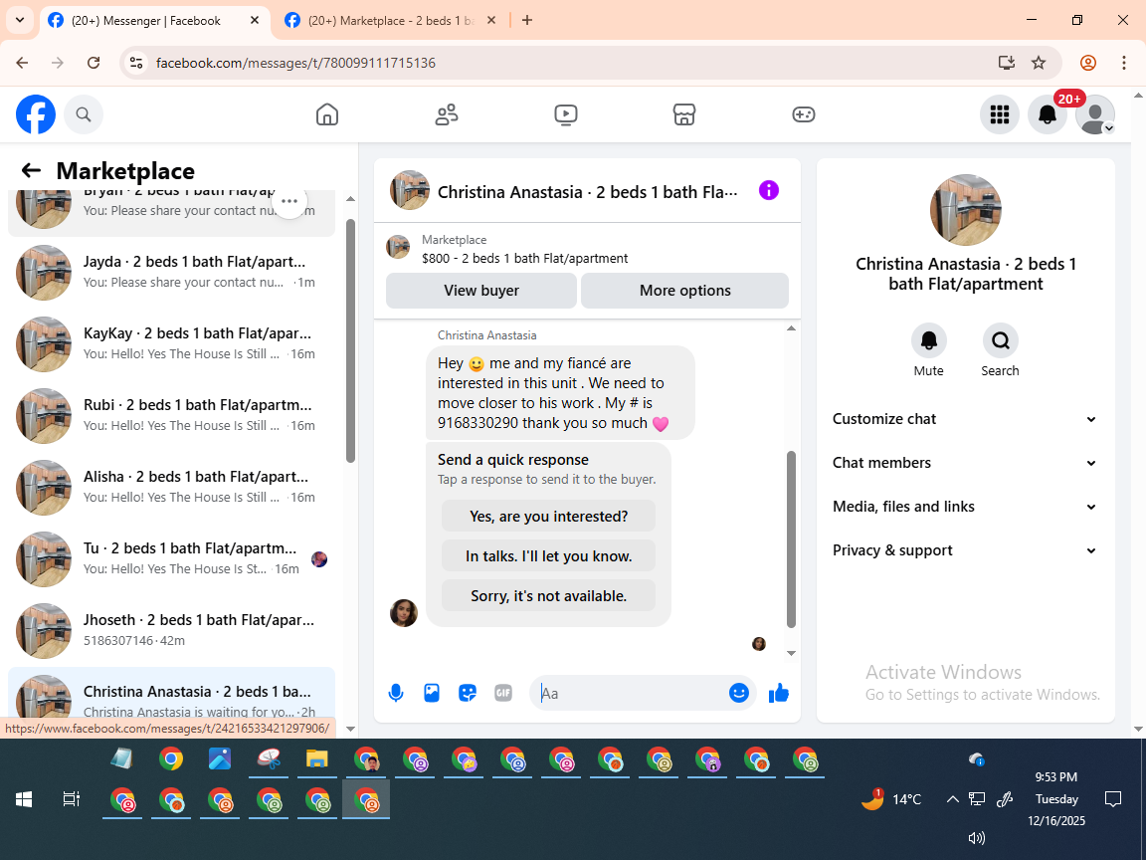1146x860 pixels.
Task: Send quick response In talks. I'll let you know.
Action: coord(548,556)
